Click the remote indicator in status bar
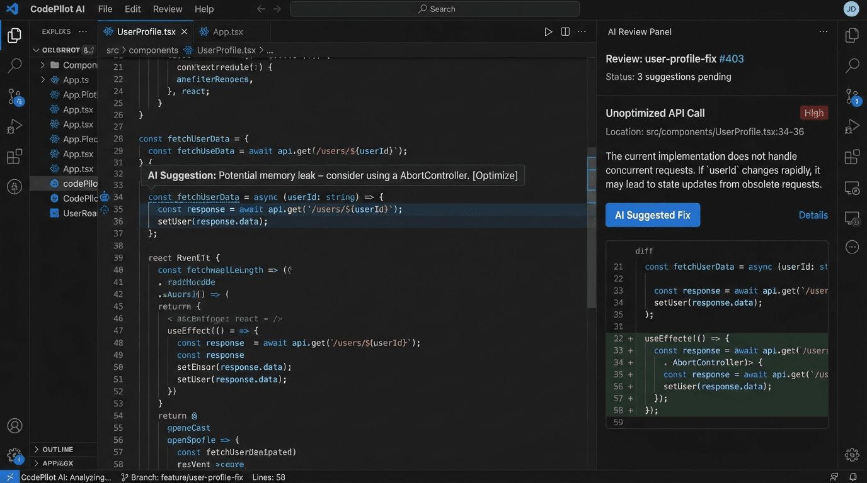 point(9,477)
